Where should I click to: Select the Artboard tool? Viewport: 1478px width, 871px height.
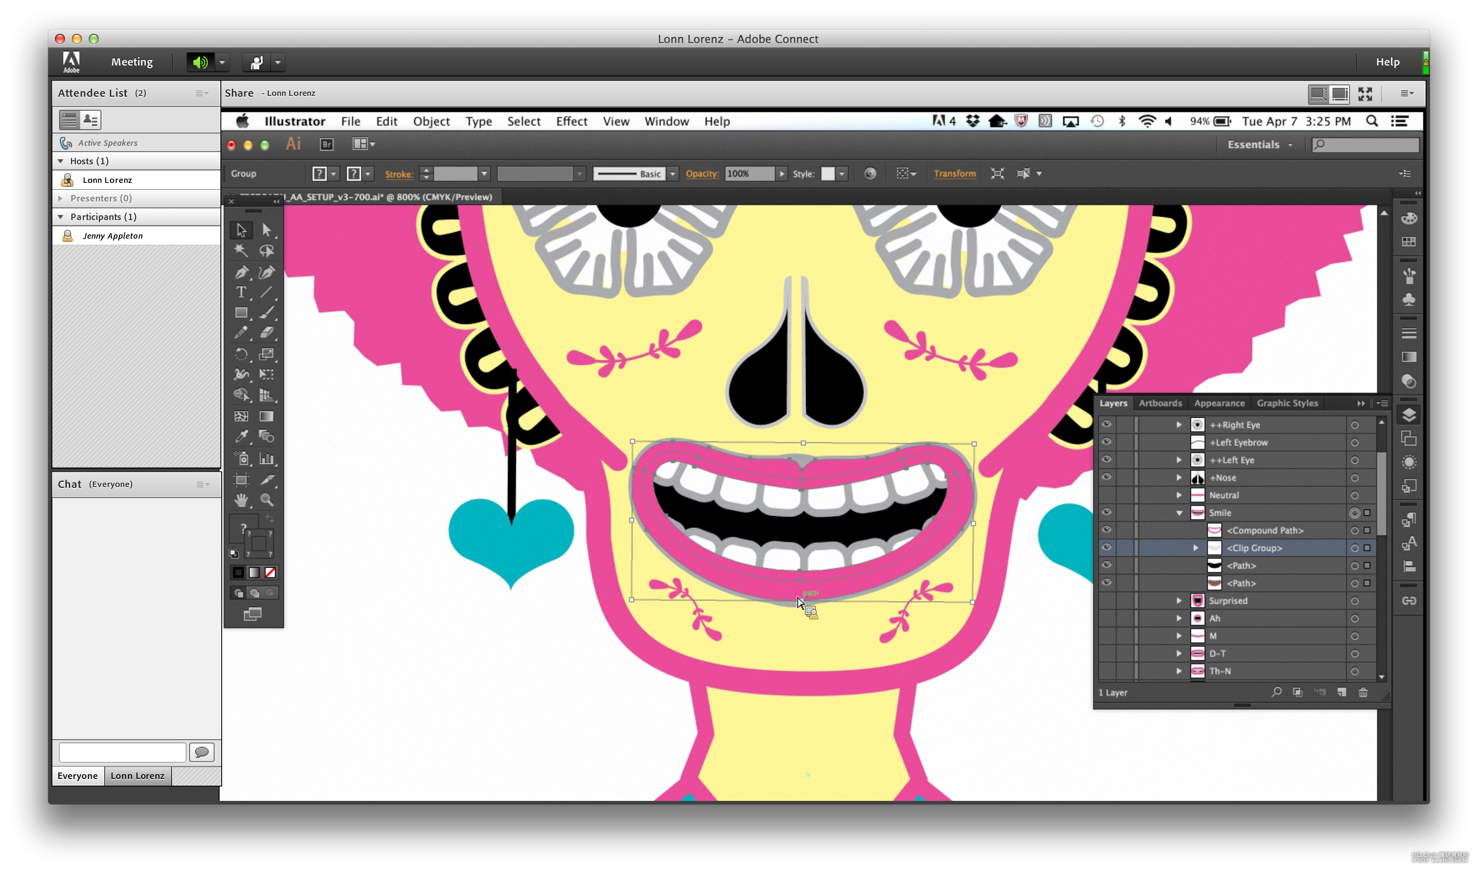click(x=241, y=479)
